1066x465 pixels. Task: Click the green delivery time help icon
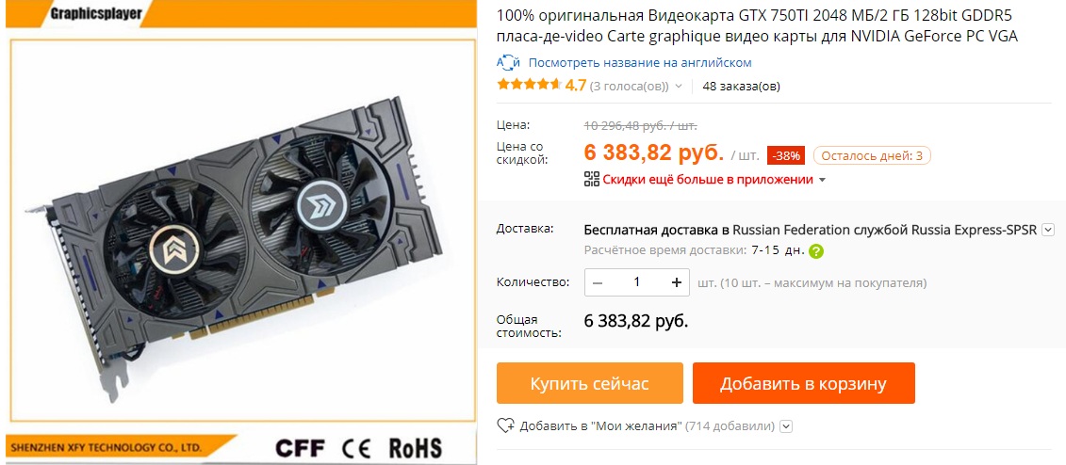pyautogui.click(x=816, y=251)
